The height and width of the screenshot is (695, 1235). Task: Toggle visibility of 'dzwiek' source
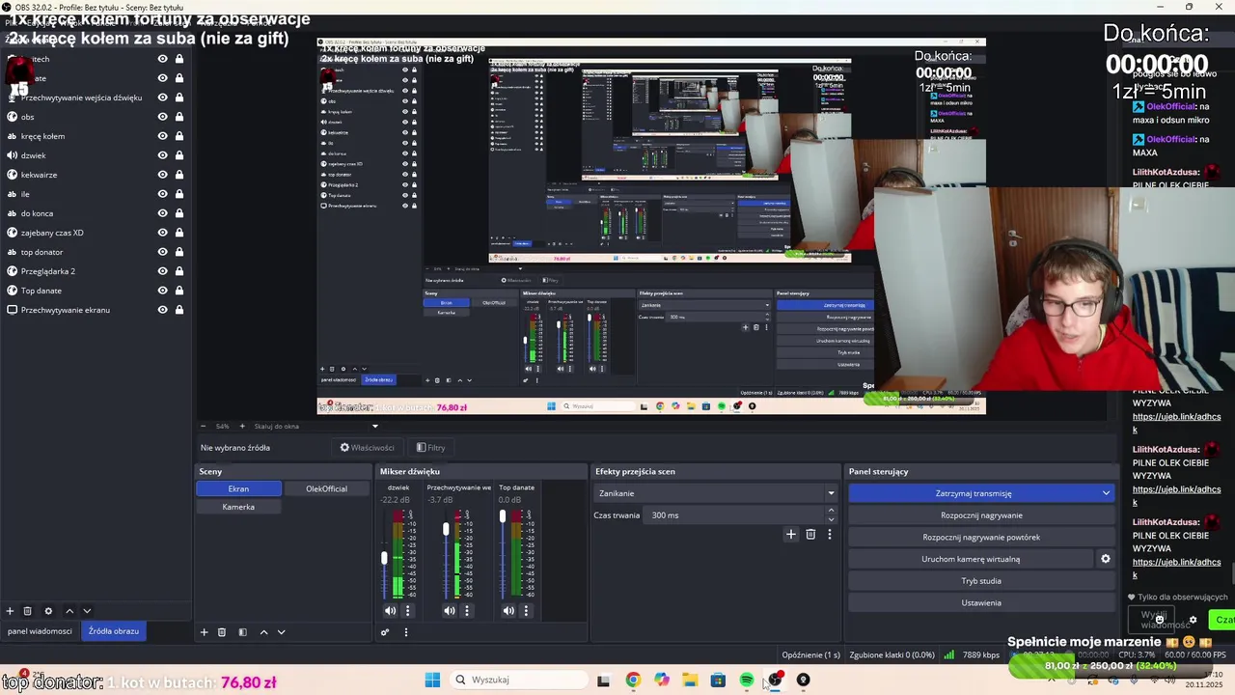162,155
